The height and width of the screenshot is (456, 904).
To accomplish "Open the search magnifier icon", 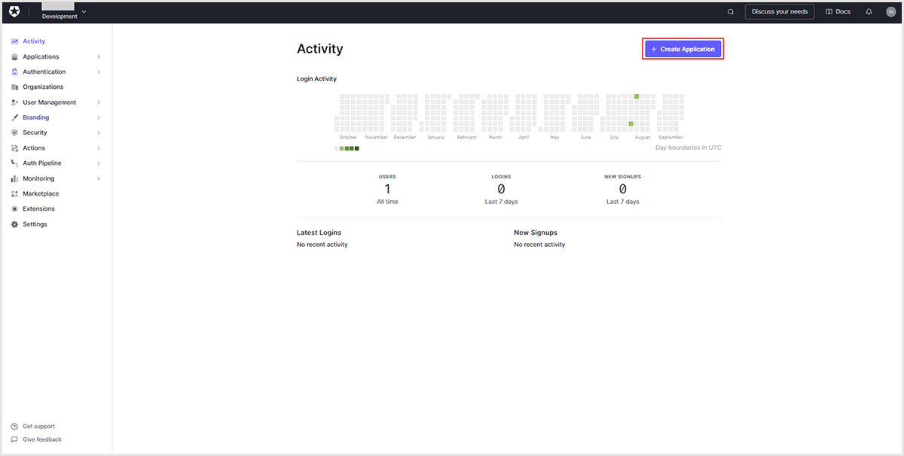I will (x=730, y=12).
